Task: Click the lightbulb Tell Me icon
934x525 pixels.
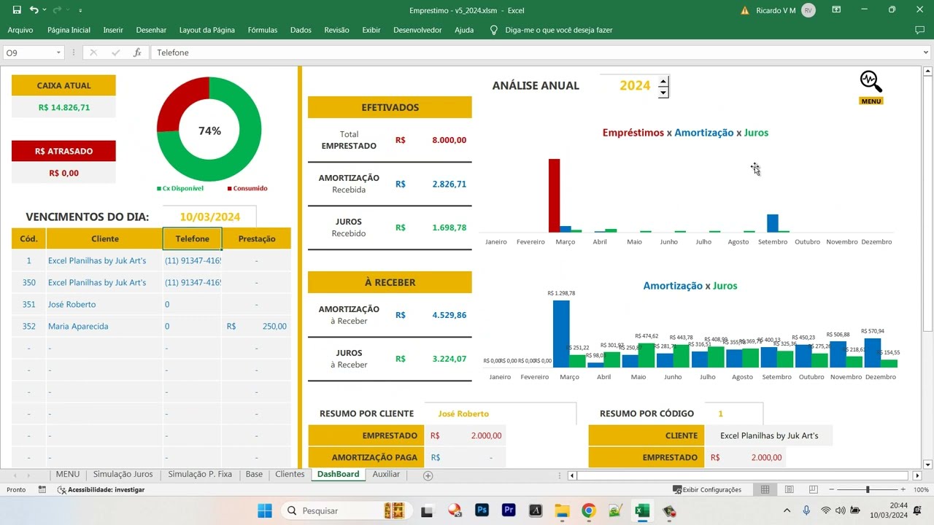Action: click(x=494, y=30)
